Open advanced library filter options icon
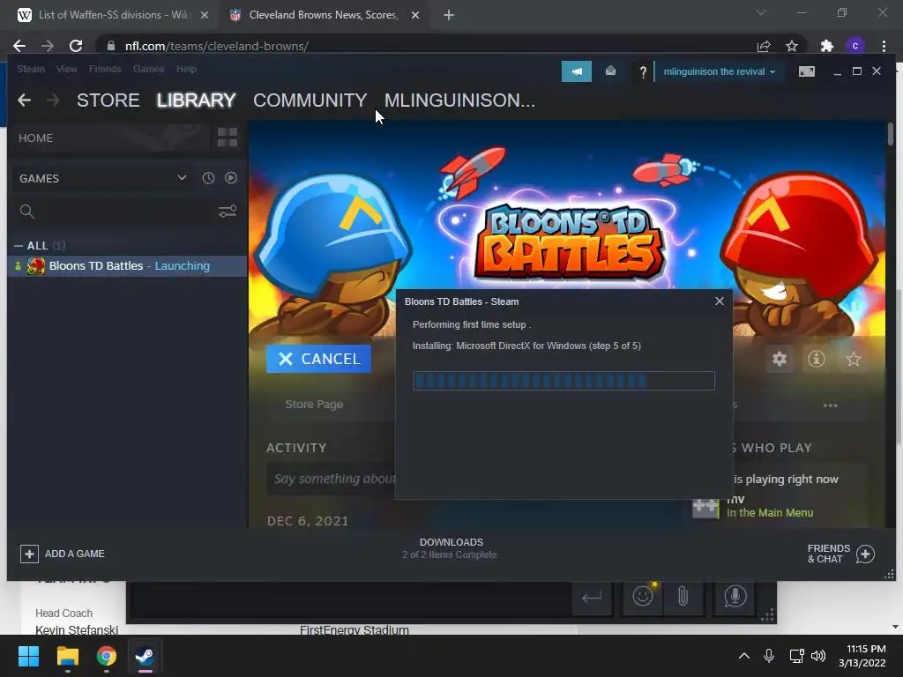 [228, 212]
